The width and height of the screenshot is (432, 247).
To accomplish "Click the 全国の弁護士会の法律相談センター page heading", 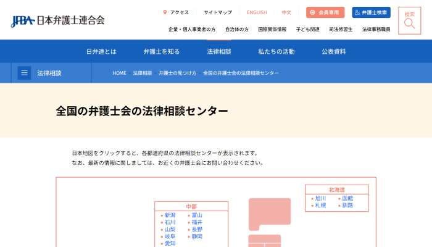I will [142, 111].
